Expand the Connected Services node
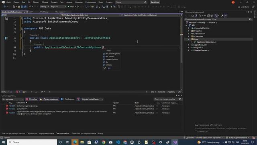Screen dimensions: 257x145 click(x=188, y=28)
